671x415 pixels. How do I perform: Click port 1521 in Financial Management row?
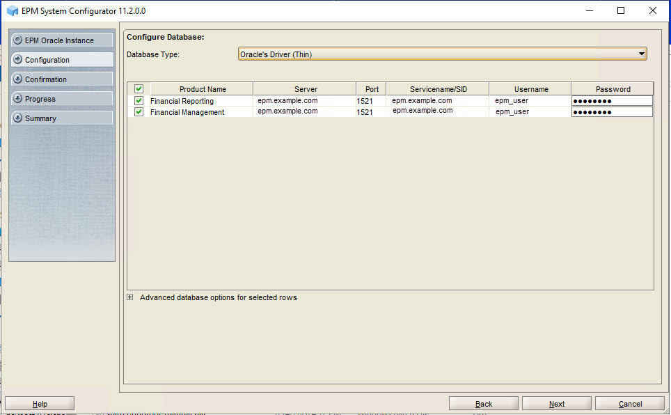371,112
